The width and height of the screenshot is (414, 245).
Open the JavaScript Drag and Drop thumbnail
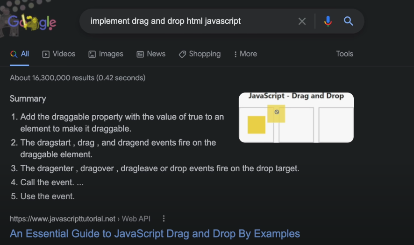[x=296, y=118]
